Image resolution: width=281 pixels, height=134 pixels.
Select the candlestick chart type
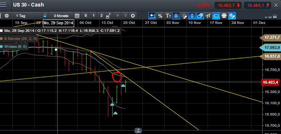click(x=192, y=16)
